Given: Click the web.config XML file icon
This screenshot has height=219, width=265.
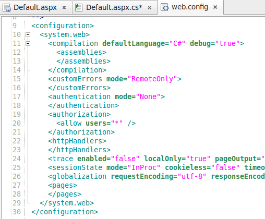Looking at the screenshot, I should click(x=164, y=7).
